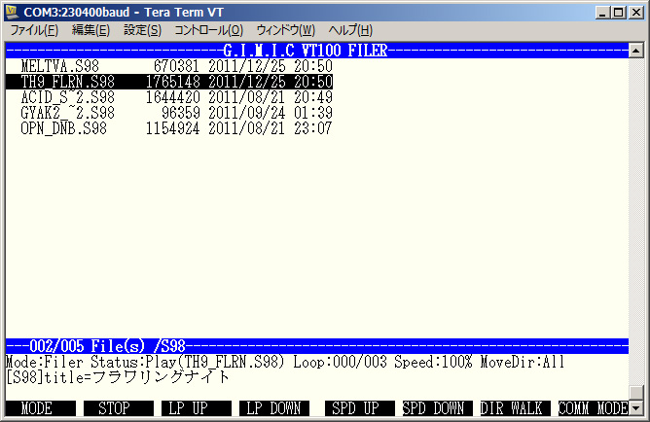
Task: Open the 編集(E) menu
Action: (90, 30)
